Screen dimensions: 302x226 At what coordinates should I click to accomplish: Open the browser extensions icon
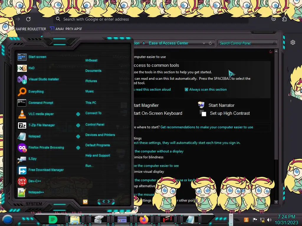[284, 19]
